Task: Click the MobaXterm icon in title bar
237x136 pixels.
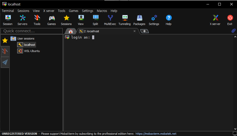Action: pos(4,4)
